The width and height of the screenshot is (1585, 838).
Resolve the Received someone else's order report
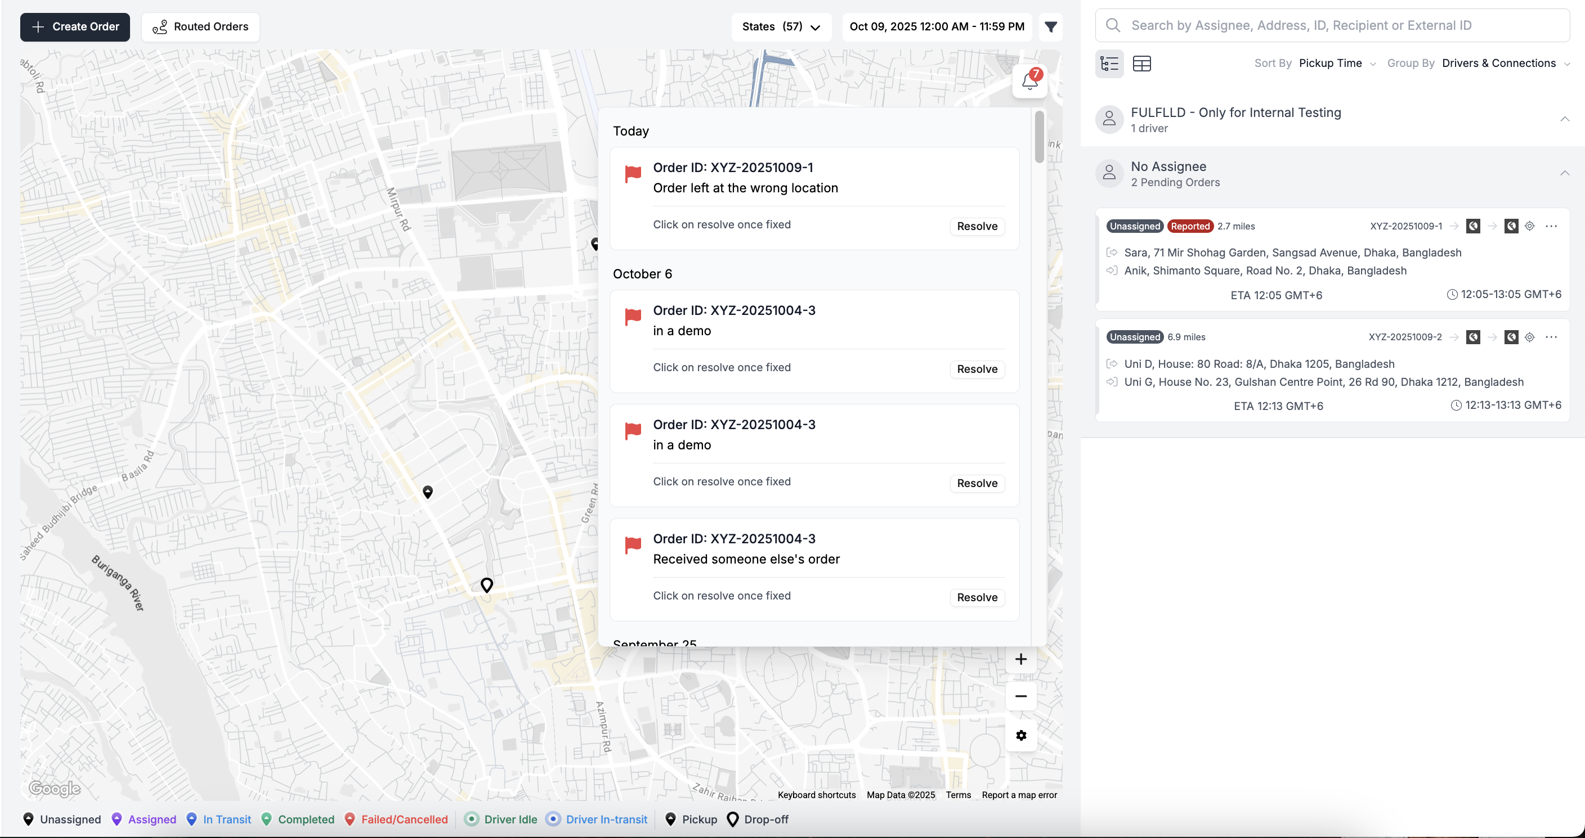pyautogui.click(x=977, y=598)
